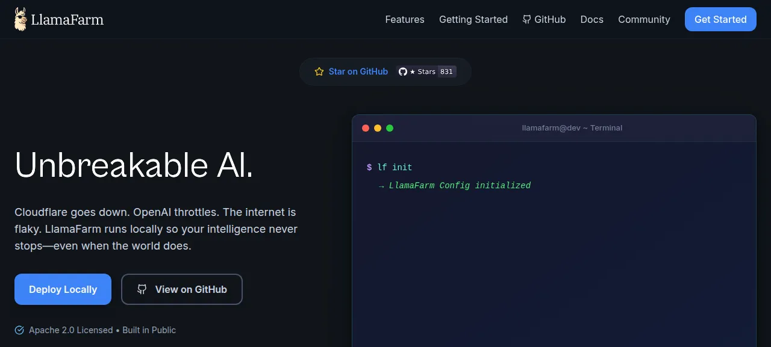Open Getting Started in the navigation
Viewport: 771px width, 347px height.
(x=473, y=19)
